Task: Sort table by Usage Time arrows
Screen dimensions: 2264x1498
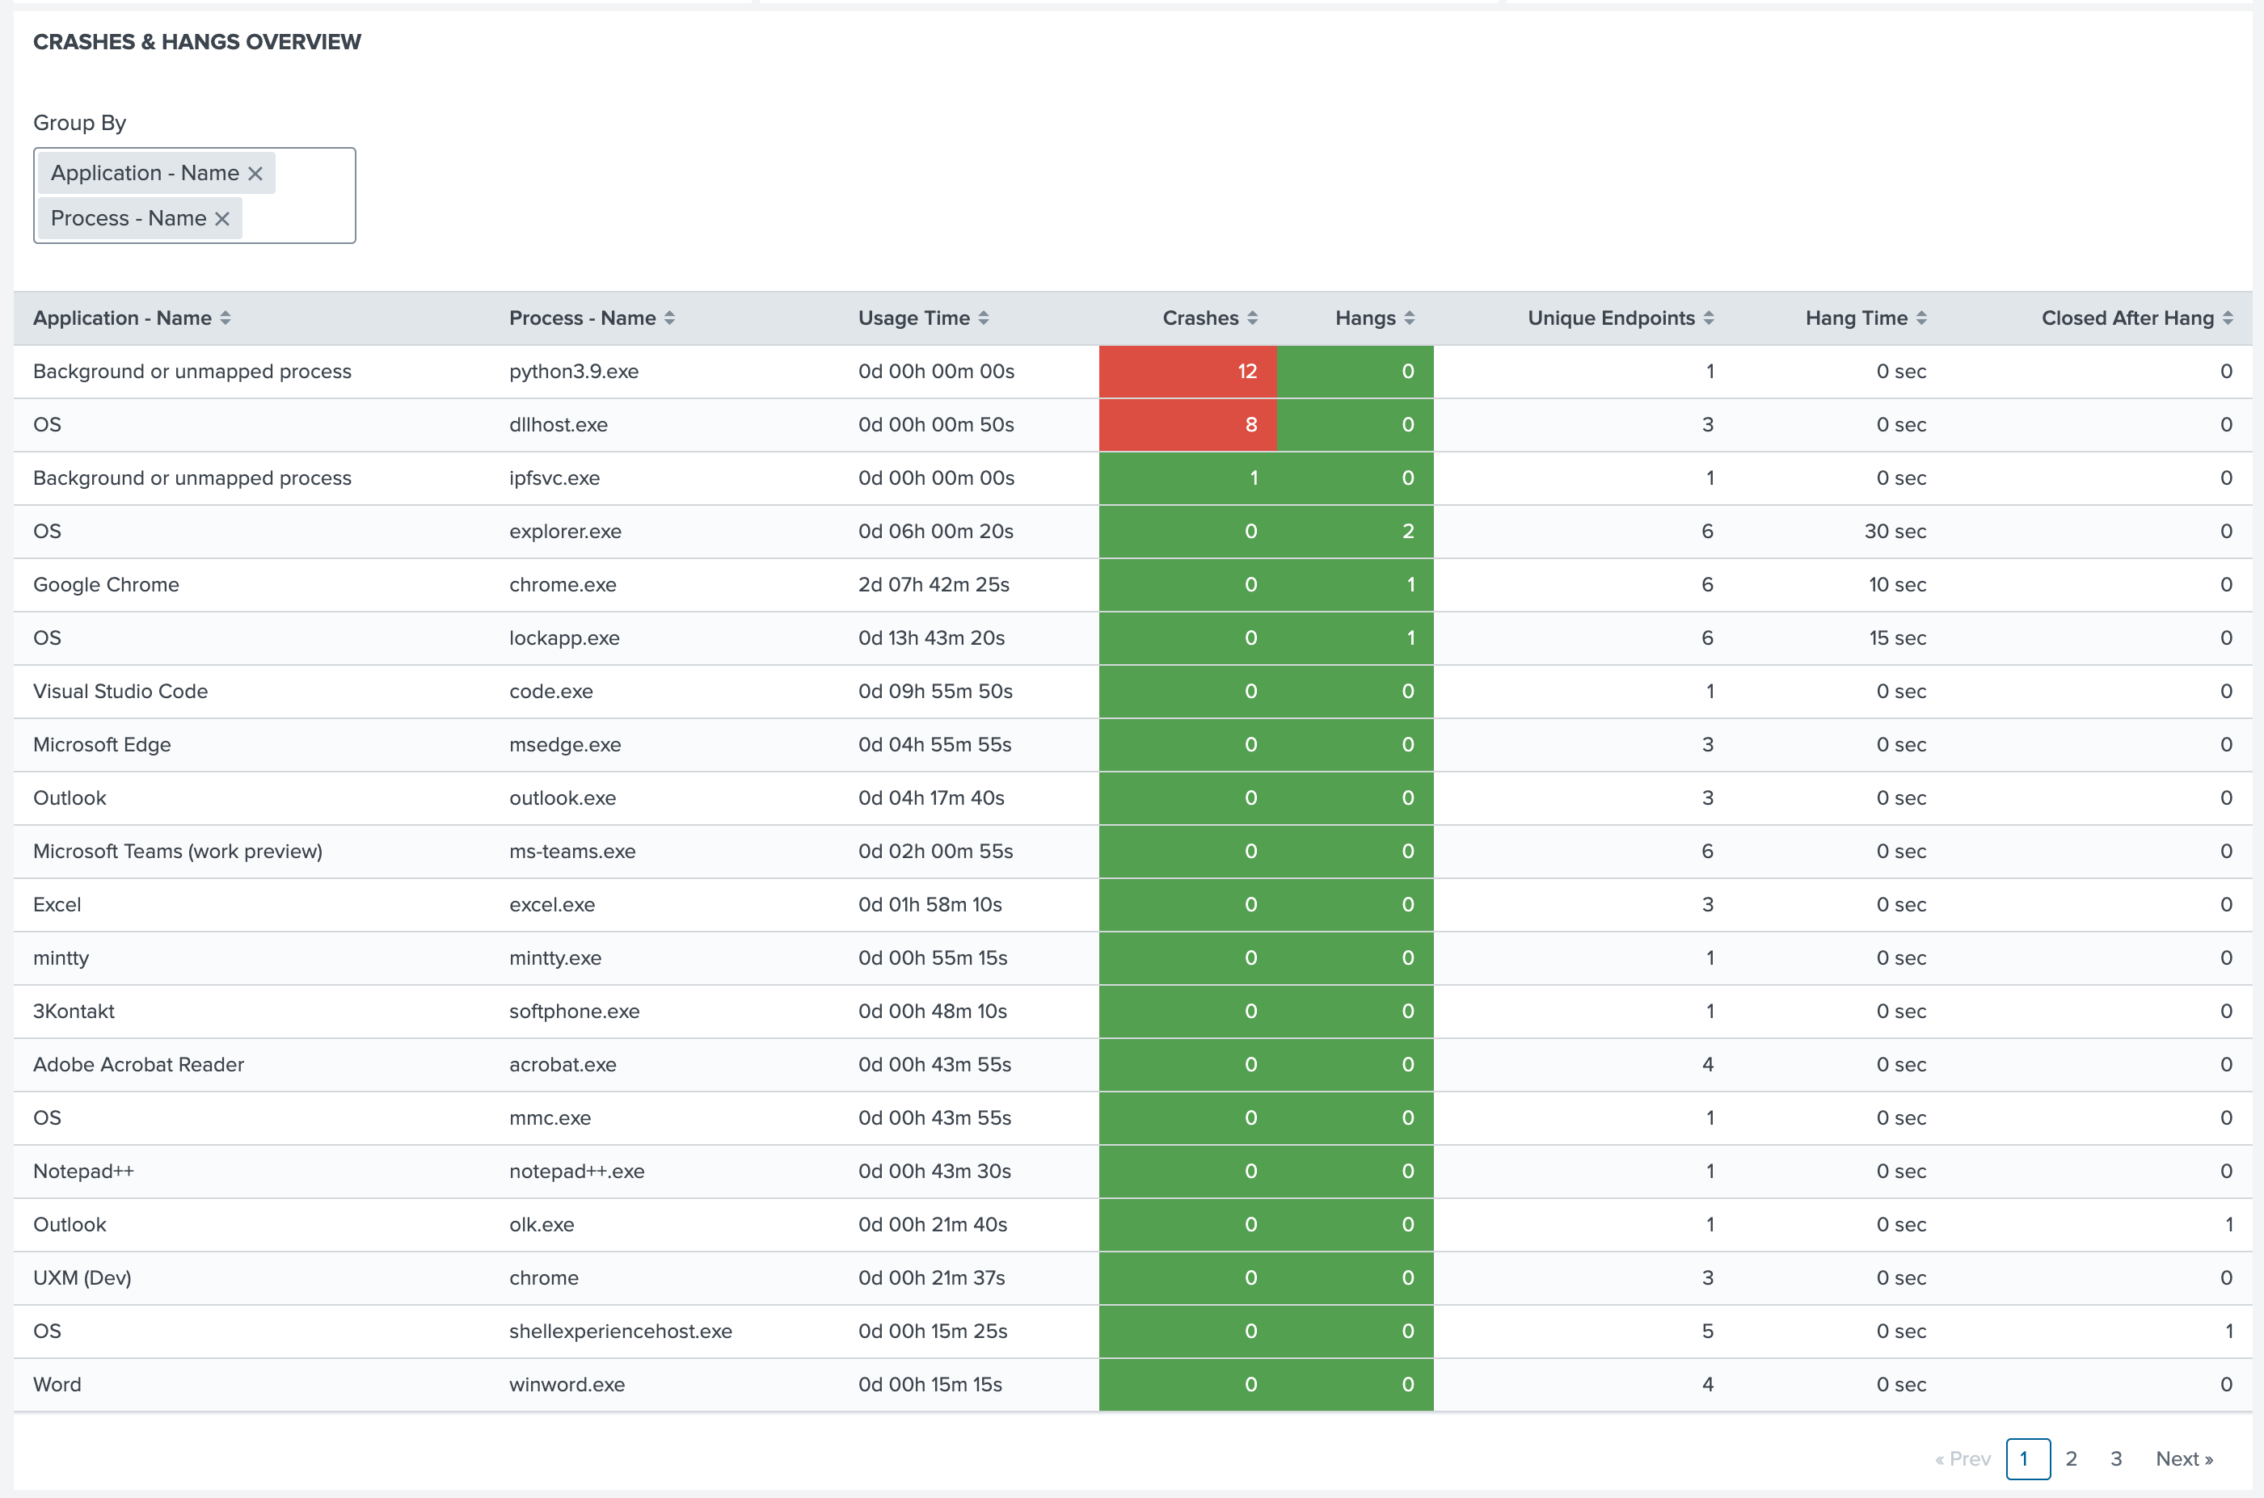Action: (984, 318)
